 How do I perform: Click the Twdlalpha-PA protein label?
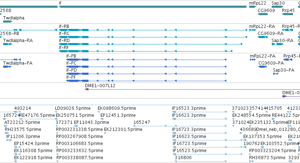coord(18,63)
